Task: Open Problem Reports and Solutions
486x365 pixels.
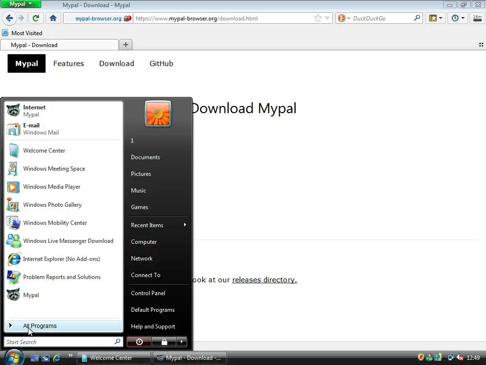Action: point(64,277)
